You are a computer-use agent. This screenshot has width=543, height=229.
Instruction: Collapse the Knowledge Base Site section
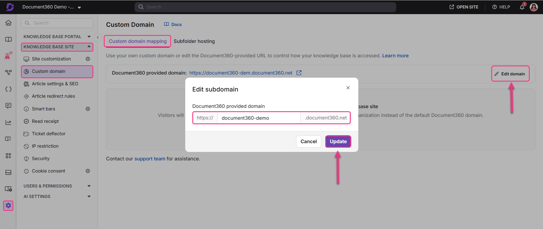[57, 47]
